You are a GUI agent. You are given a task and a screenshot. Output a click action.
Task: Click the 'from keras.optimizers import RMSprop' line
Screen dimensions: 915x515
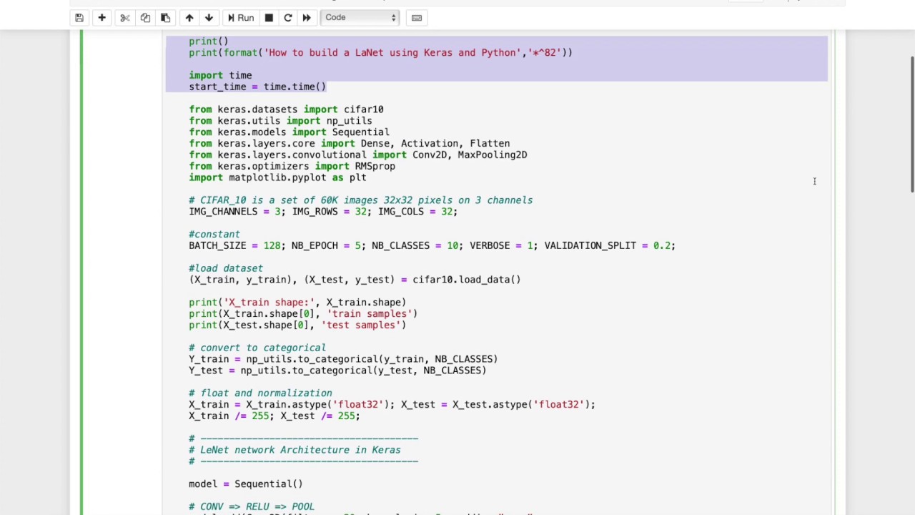[292, 166]
